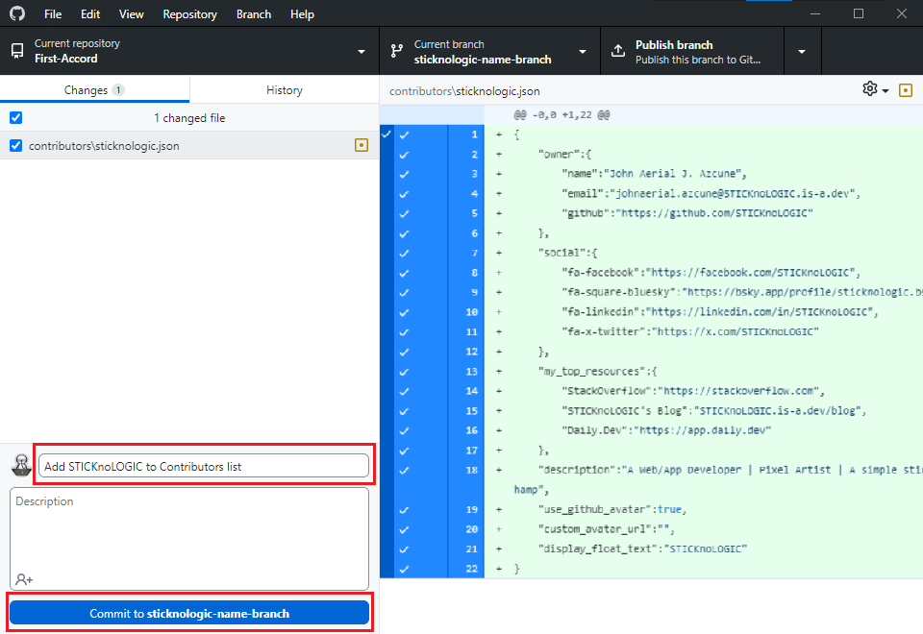The image size is (923, 634).
Task: Click Publish branch button
Action: 692,51
